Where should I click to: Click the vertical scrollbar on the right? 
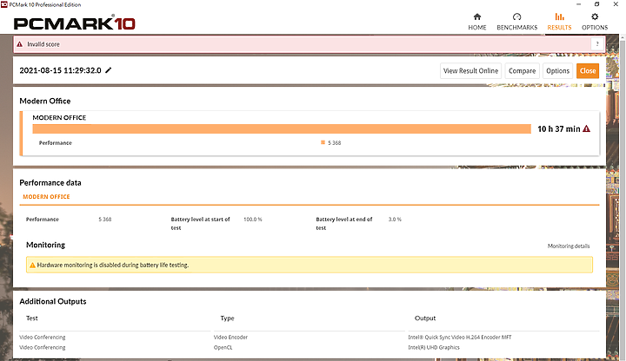pos(623,197)
